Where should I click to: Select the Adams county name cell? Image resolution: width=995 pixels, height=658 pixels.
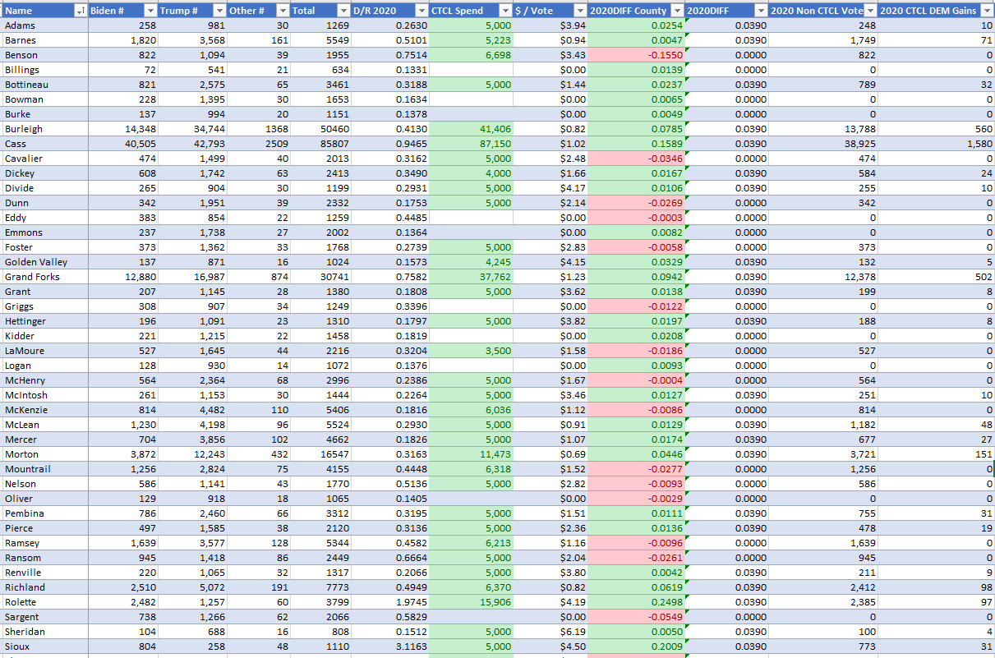coord(44,25)
